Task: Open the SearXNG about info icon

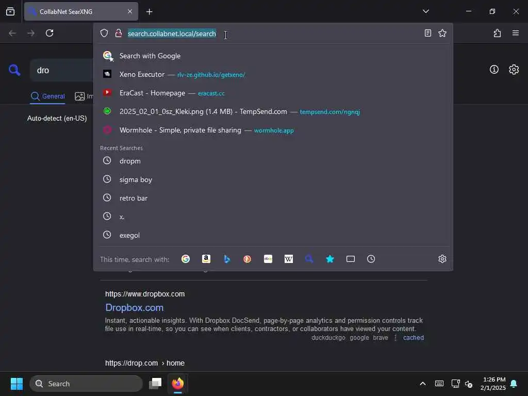Action: [494, 70]
